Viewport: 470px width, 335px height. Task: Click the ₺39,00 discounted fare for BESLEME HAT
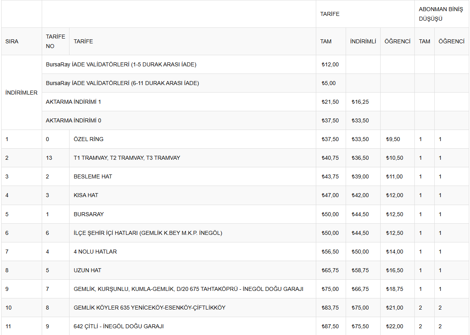360,177
